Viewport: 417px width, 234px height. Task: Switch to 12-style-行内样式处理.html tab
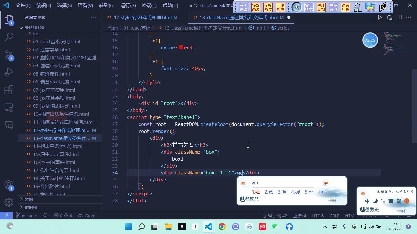[x=143, y=17]
